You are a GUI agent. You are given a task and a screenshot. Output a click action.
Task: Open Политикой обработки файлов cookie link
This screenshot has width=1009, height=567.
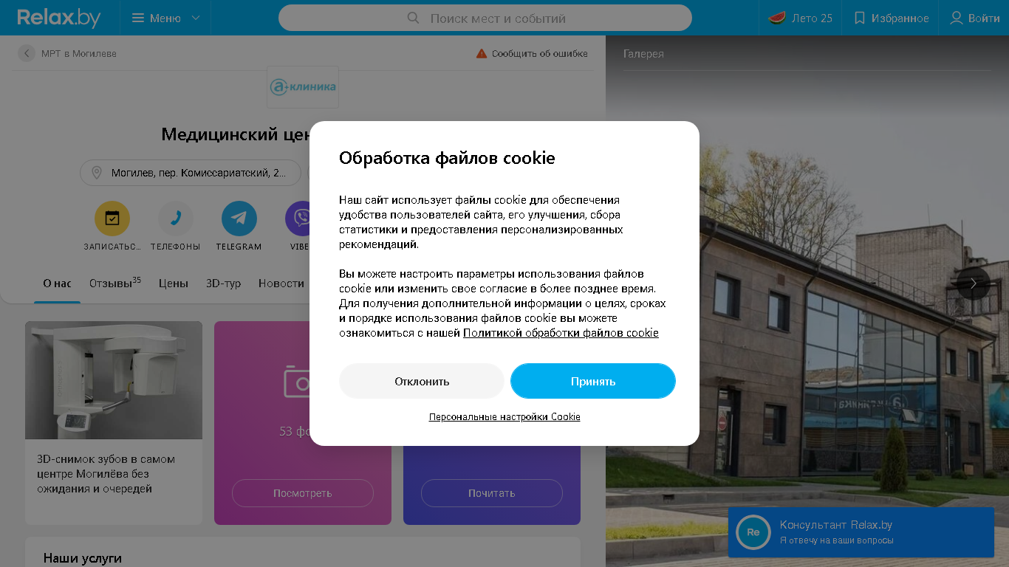click(561, 333)
